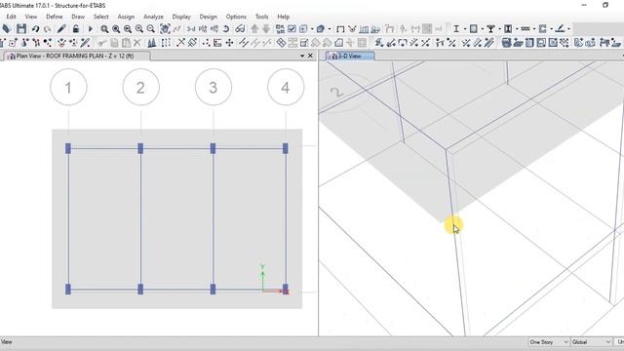Click the Save model icon
This screenshot has width=624, height=351.
(x=21, y=28)
